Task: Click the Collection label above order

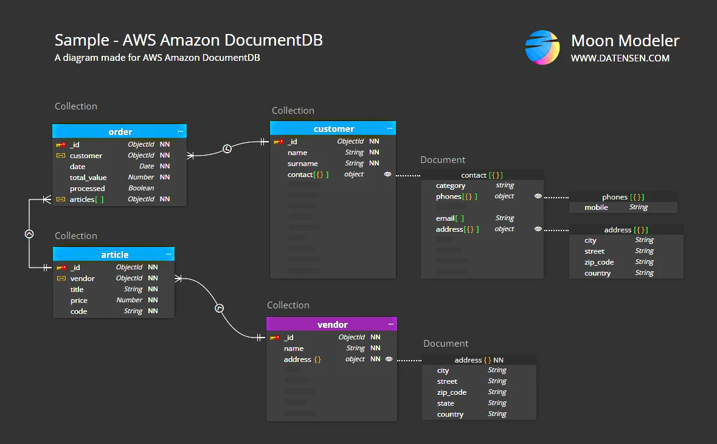Action: 76,106
